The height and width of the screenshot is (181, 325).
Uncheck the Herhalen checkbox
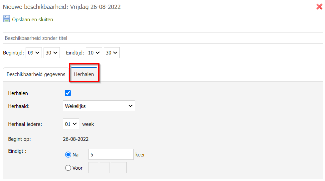[x=68, y=93]
